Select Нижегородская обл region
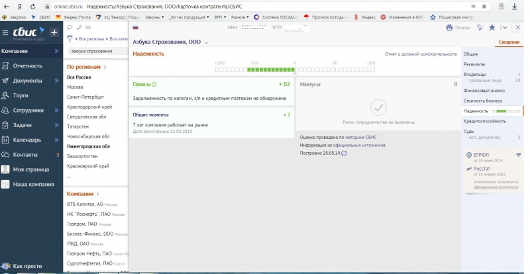This screenshot has height=274, width=530. 88,146
